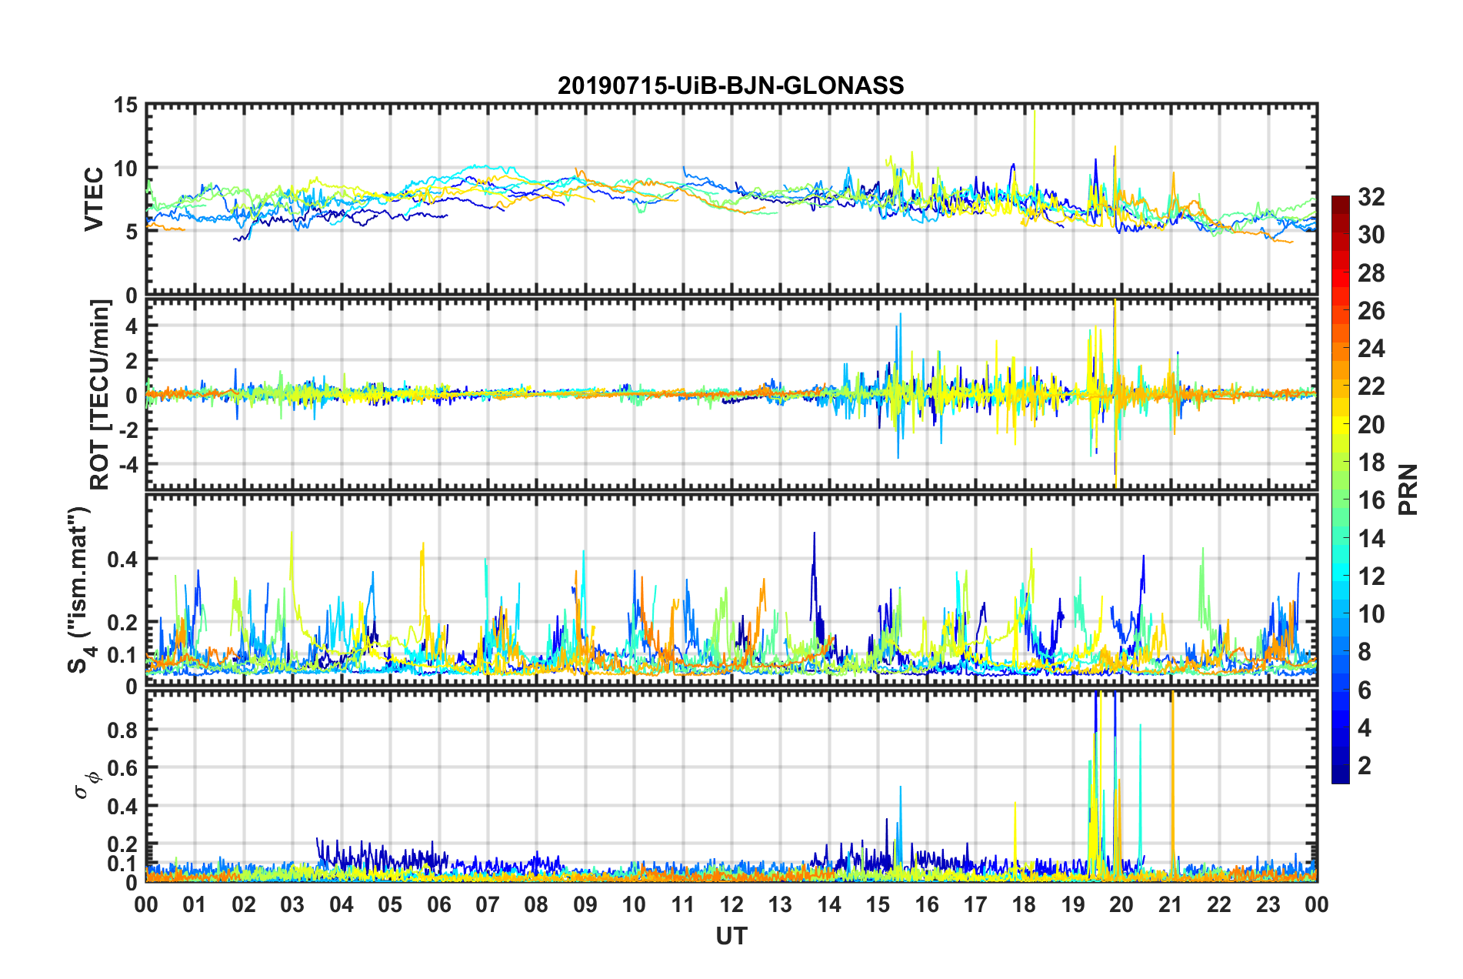Click colorbar tick value 32

1371,197
